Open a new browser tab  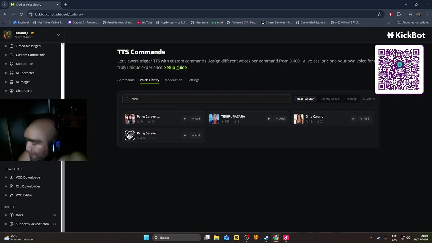(x=65, y=5)
